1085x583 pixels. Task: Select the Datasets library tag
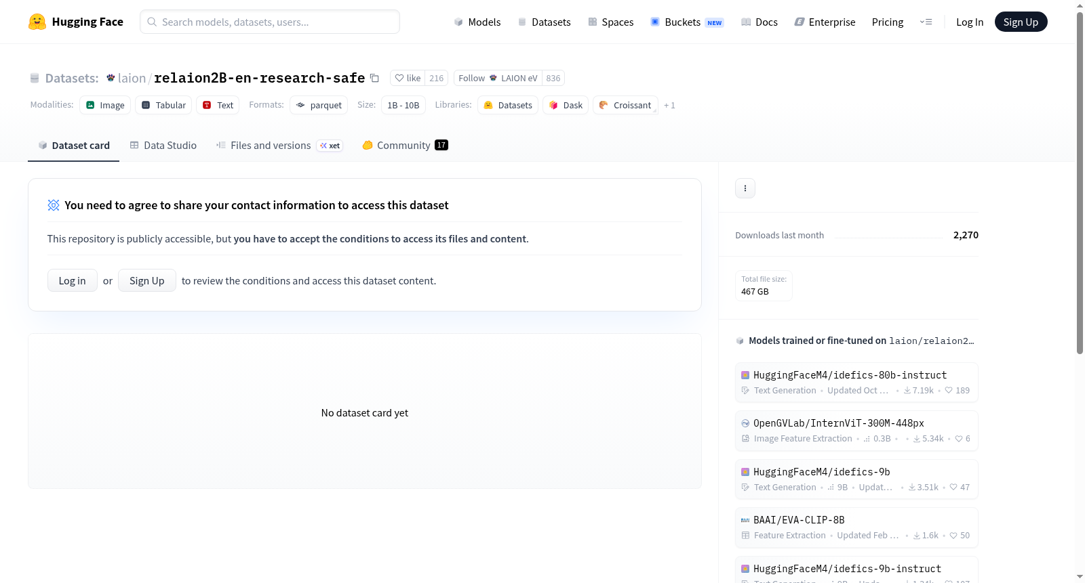coord(508,105)
